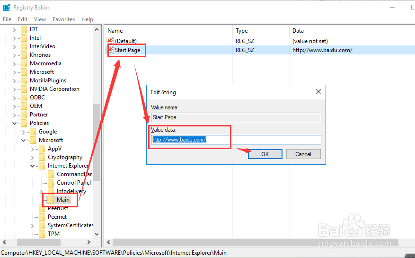Click the Partner folder icon
The height and width of the screenshot is (258, 415).
[x=24, y=115]
